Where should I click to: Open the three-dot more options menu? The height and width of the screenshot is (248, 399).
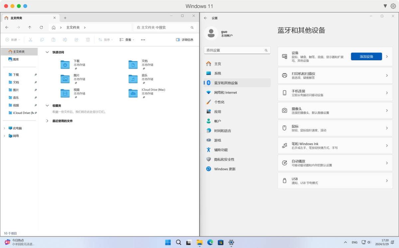(143, 40)
